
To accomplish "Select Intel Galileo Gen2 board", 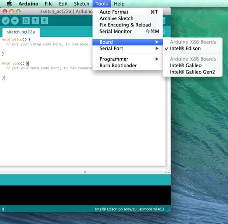I will tap(193, 72).
